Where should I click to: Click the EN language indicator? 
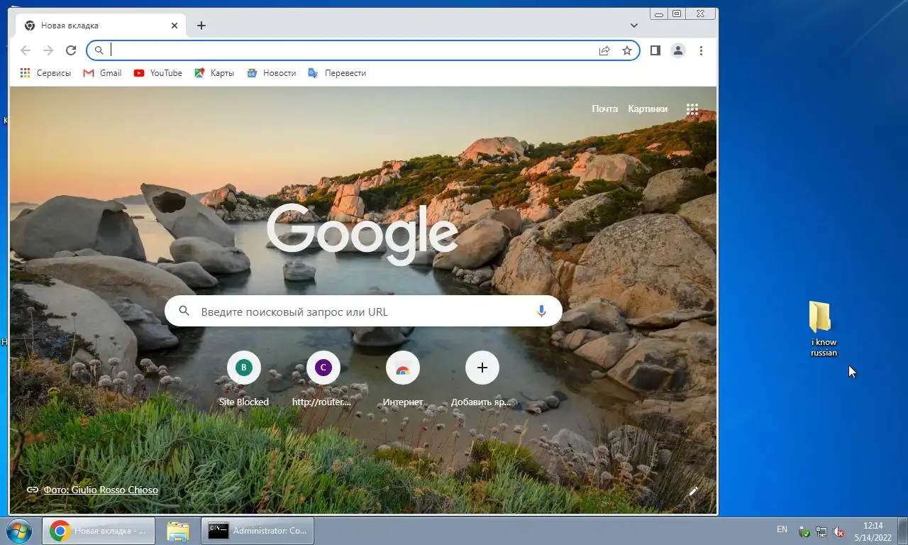coord(782,529)
